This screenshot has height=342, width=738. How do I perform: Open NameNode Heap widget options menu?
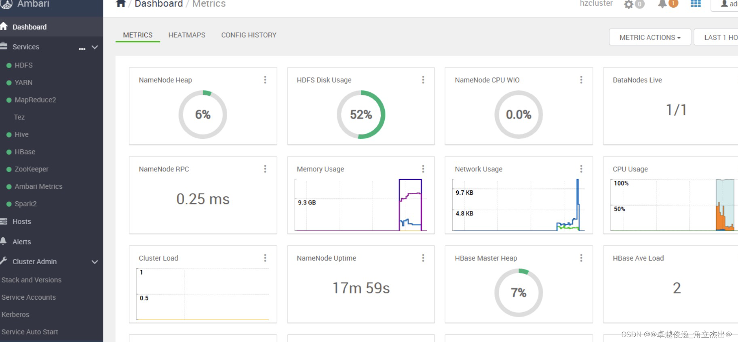click(x=265, y=80)
